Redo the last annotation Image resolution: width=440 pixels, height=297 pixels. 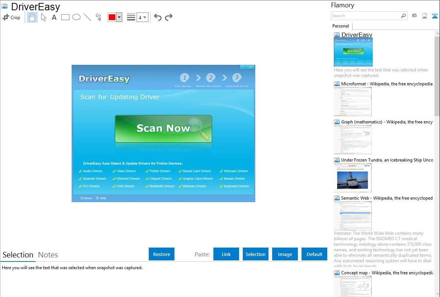point(169,17)
